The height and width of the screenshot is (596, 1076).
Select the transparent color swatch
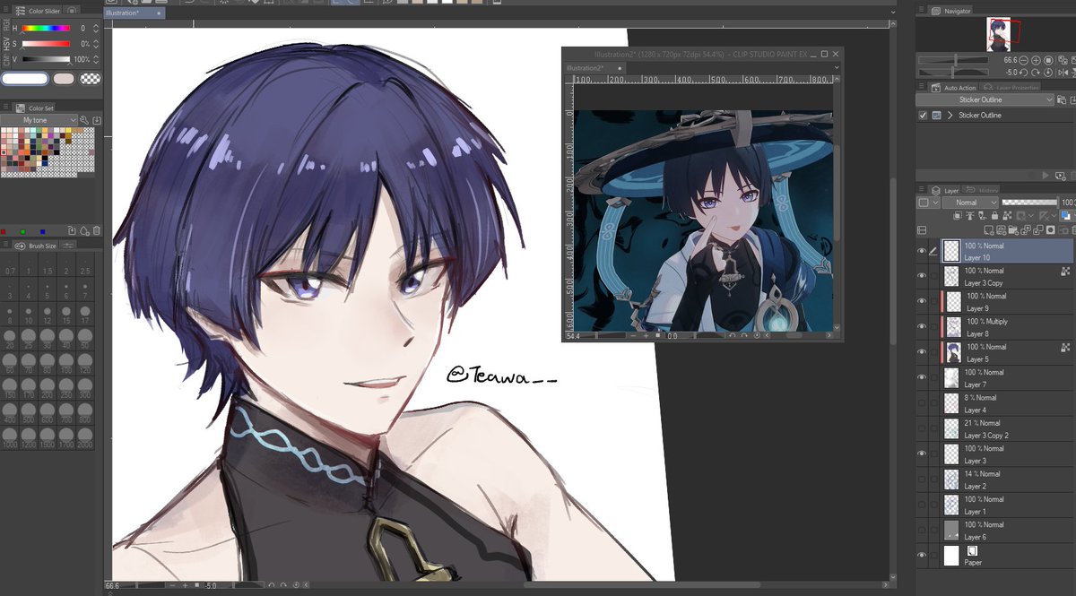click(91, 78)
